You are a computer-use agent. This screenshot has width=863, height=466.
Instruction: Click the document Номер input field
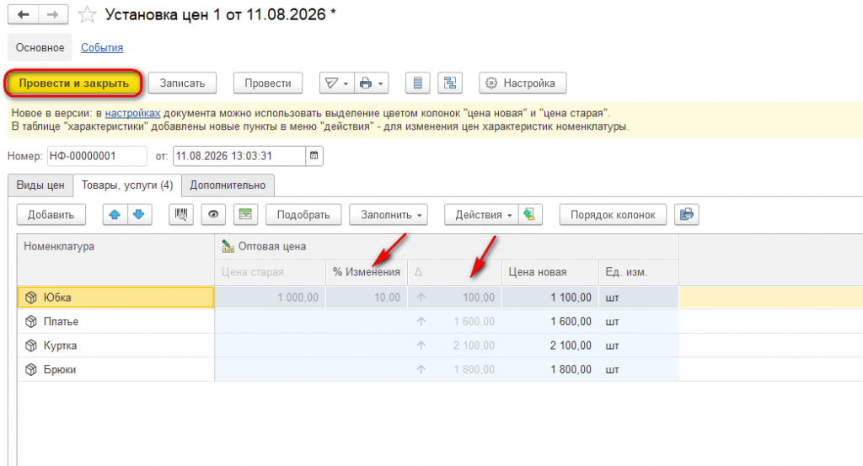click(x=97, y=156)
